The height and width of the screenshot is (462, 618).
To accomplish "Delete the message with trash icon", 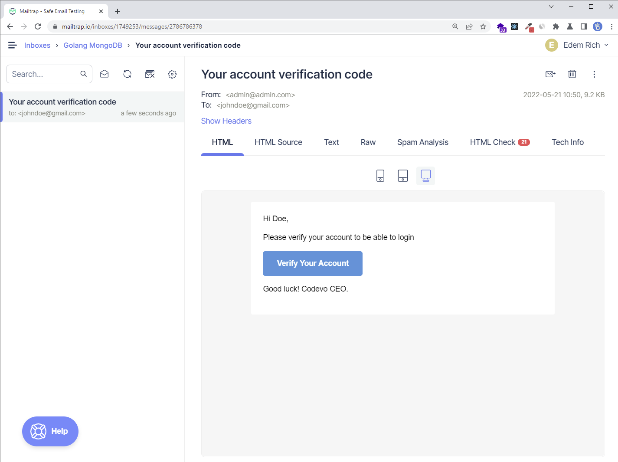I will click(572, 74).
